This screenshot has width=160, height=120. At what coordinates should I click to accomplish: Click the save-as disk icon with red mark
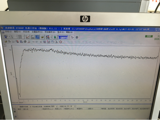pyautogui.click(x=17, y=42)
